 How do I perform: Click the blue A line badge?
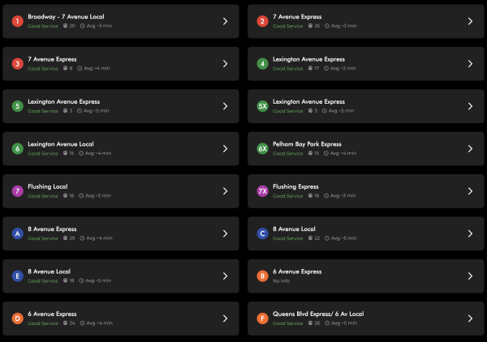(17, 233)
